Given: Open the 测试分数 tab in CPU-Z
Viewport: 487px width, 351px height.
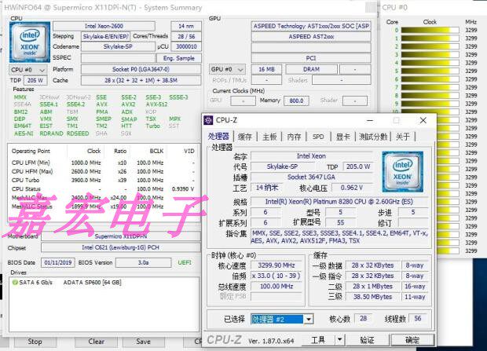Looking at the screenshot, I should pyautogui.click(x=373, y=137).
